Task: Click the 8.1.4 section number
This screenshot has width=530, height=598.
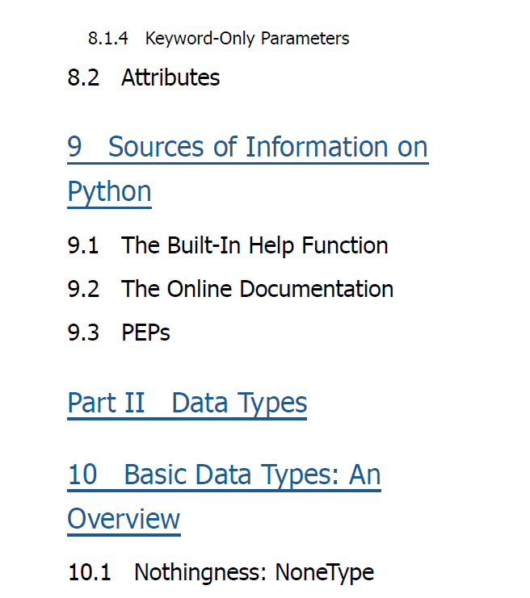Action: (x=108, y=39)
